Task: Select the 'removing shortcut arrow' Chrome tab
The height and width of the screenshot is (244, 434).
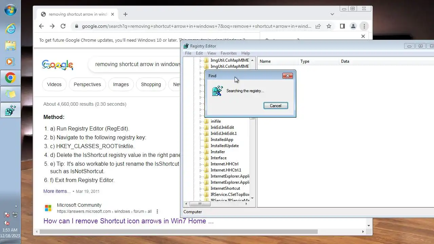Action: pos(77,14)
